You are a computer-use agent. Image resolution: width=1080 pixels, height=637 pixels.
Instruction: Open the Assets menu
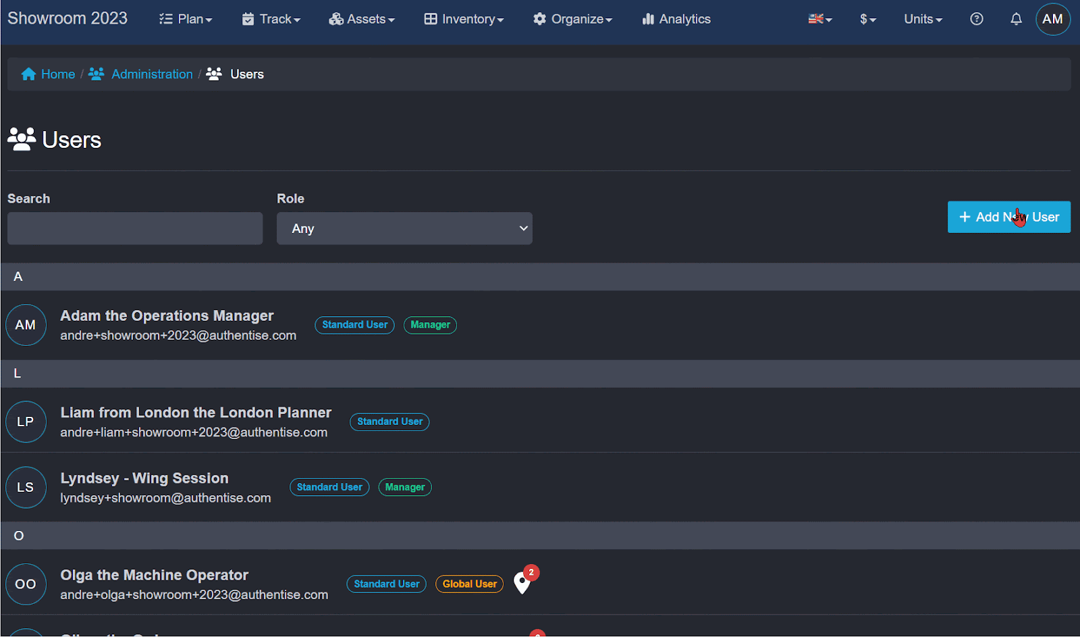point(362,19)
